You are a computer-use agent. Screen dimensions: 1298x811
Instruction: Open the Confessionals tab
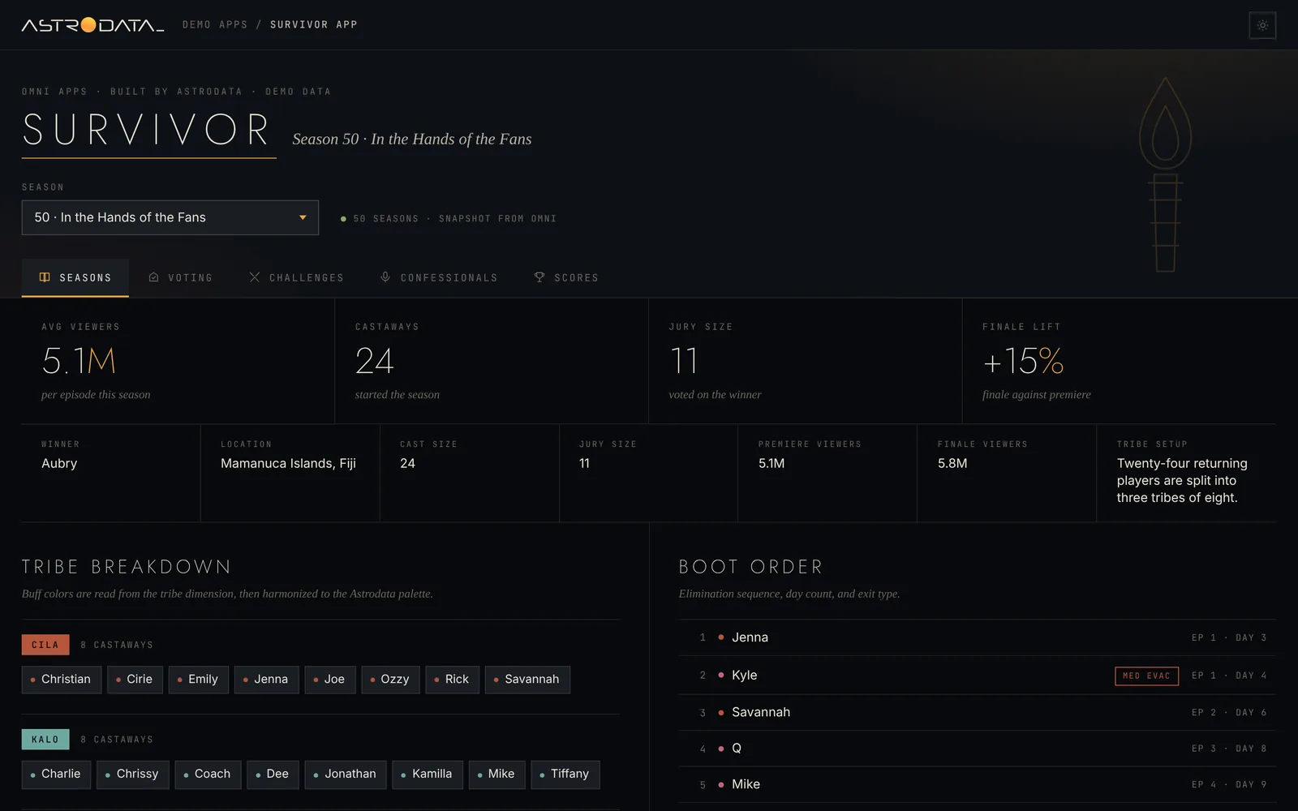tap(439, 277)
